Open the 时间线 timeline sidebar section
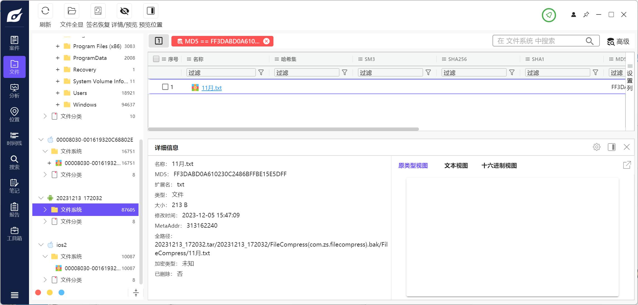 coord(14,139)
